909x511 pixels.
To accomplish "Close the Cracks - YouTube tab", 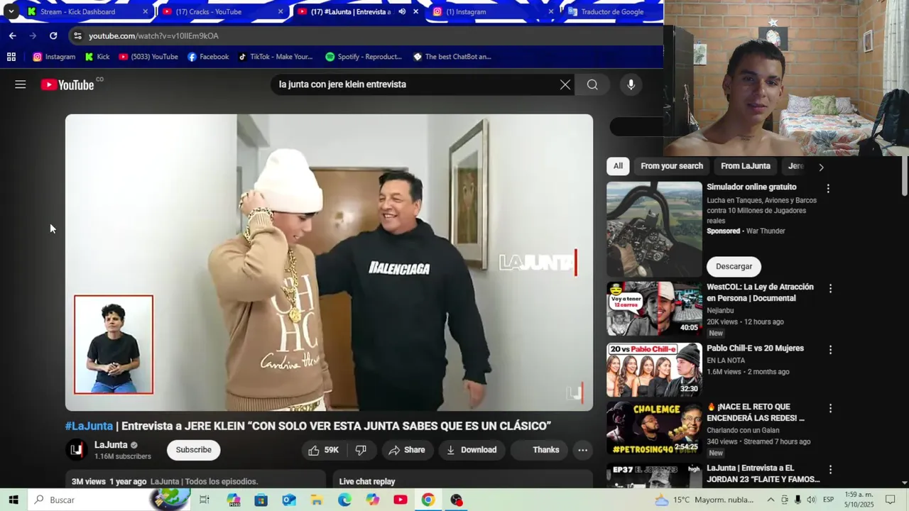I will click(280, 11).
